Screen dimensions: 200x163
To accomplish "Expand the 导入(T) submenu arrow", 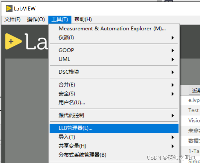I will pyautogui.click(x=173, y=137).
